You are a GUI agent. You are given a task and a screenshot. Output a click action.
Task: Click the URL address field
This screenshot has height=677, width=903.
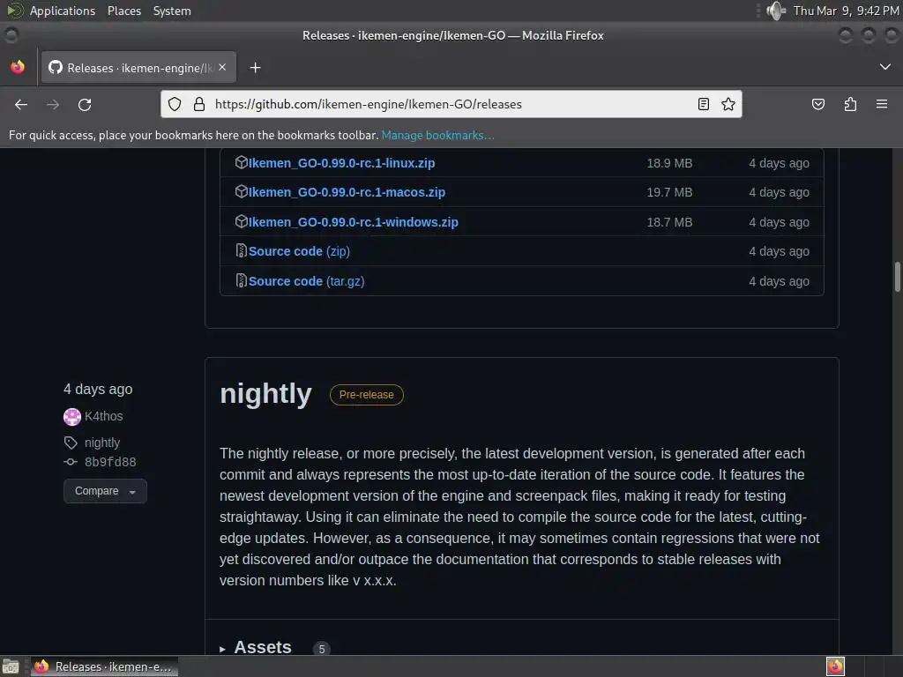(x=451, y=104)
